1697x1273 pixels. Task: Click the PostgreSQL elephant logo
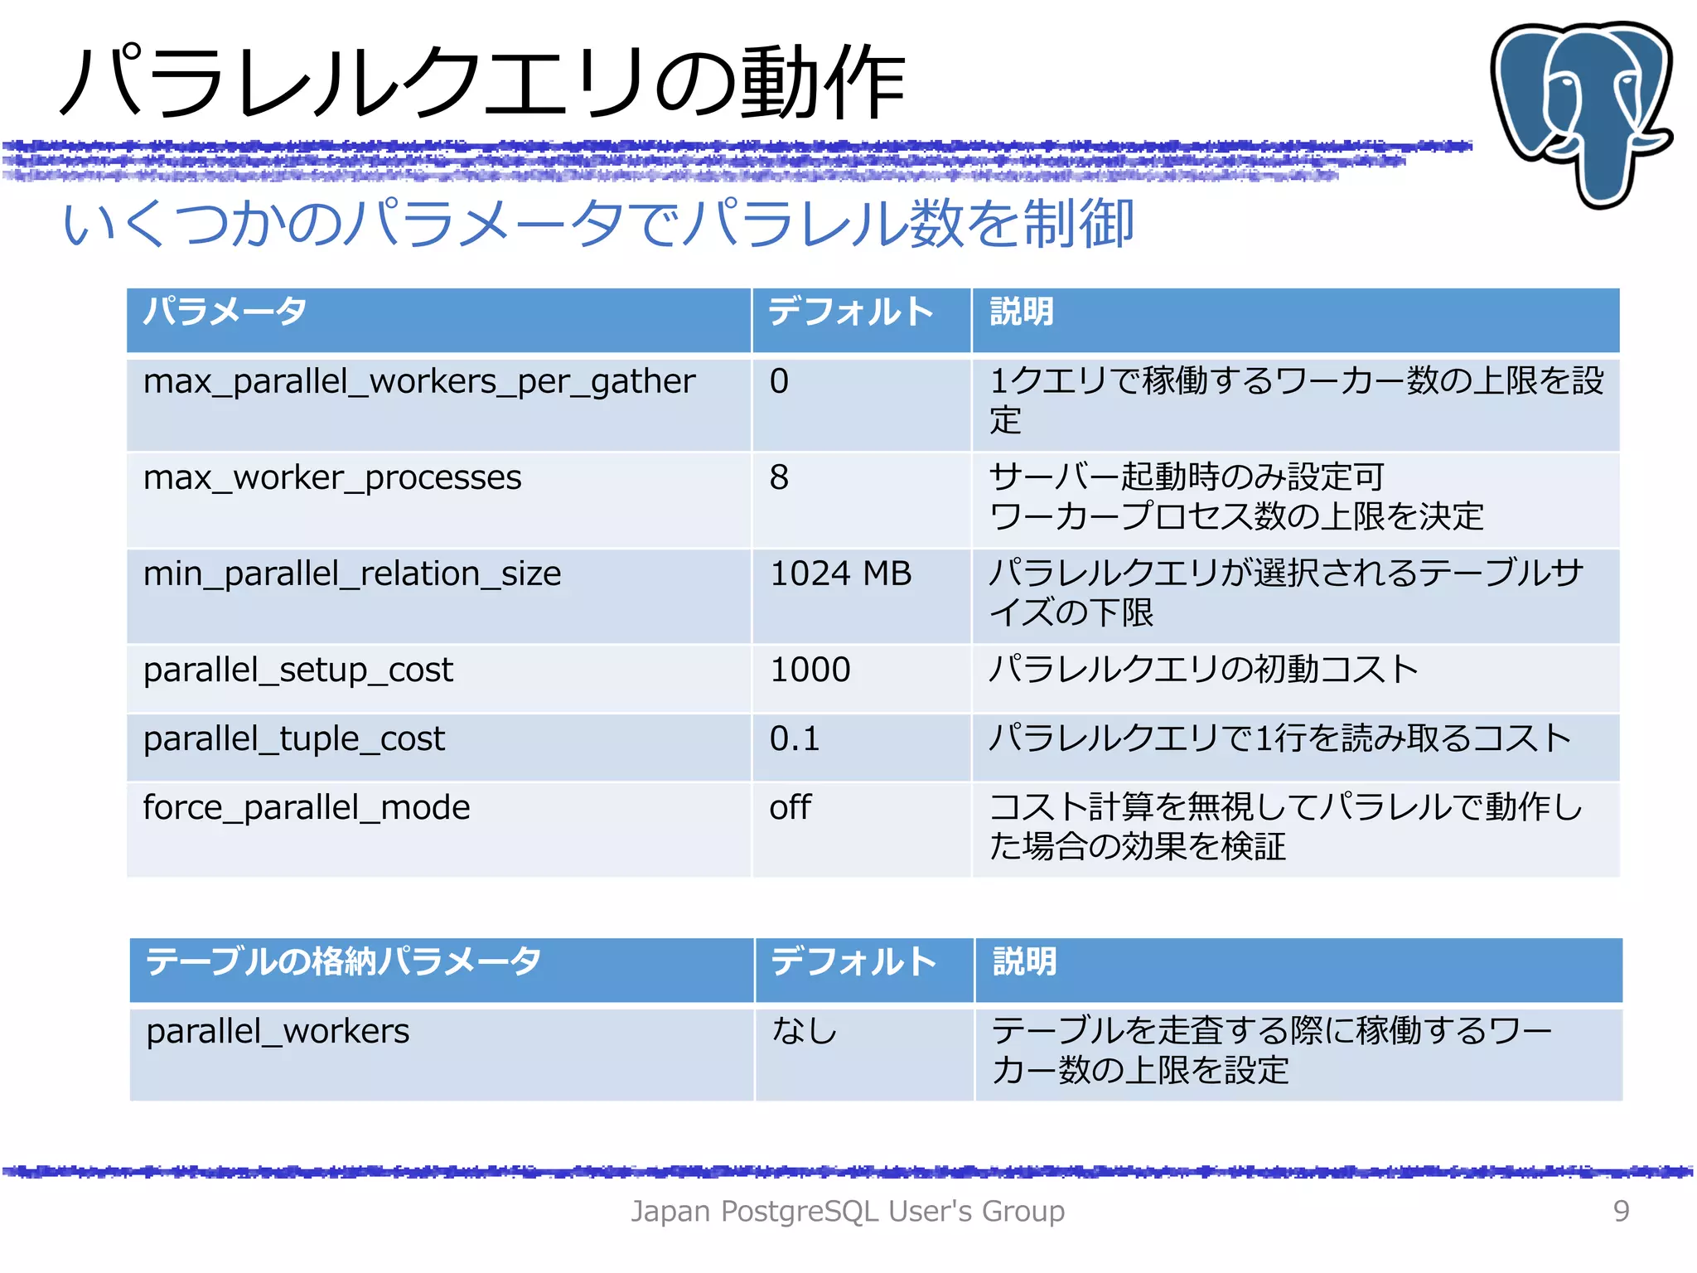coord(1581,114)
